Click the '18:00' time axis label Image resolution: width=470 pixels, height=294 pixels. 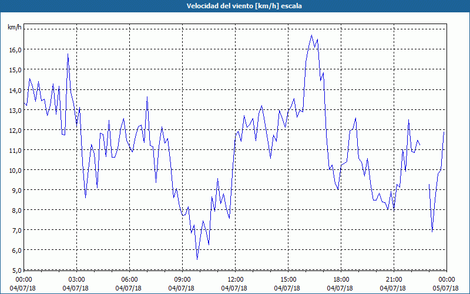point(341,280)
